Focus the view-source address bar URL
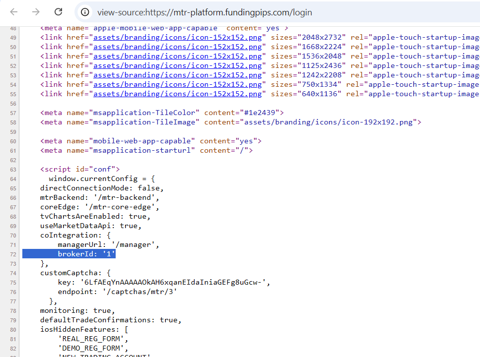Screen dimensions: 480x357 tap(205, 12)
